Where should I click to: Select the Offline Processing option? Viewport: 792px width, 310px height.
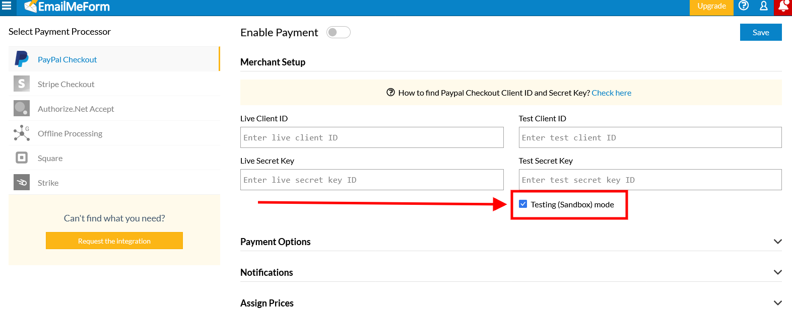pos(114,133)
